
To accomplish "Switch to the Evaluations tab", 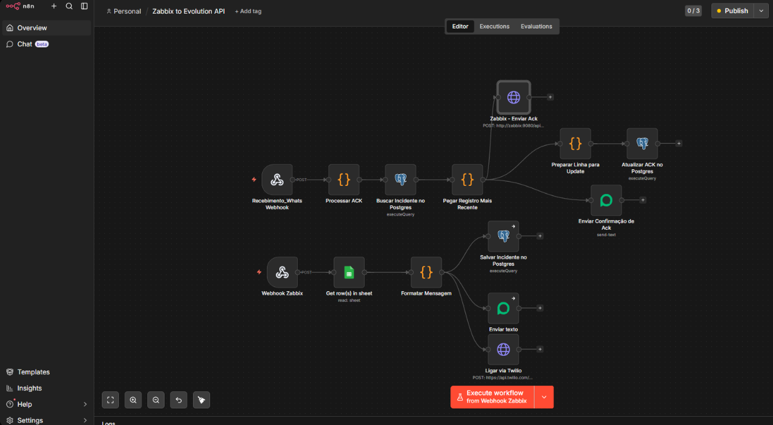I will coord(536,27).
